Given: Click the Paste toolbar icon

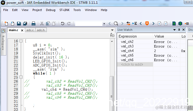Looking at the screenshot, I should (54, 23).
